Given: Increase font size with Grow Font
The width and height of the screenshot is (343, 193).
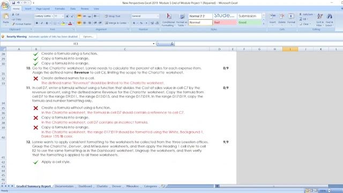Looking at the screenshot, I should click(67, 16).
